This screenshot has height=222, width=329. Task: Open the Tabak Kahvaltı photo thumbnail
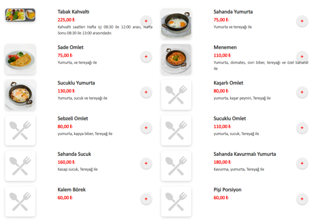[x=20, y=15]
